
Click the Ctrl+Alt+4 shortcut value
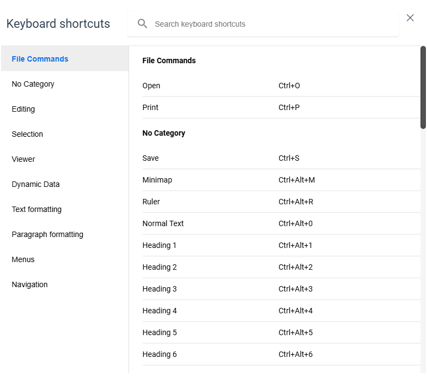tap(295, 311)
